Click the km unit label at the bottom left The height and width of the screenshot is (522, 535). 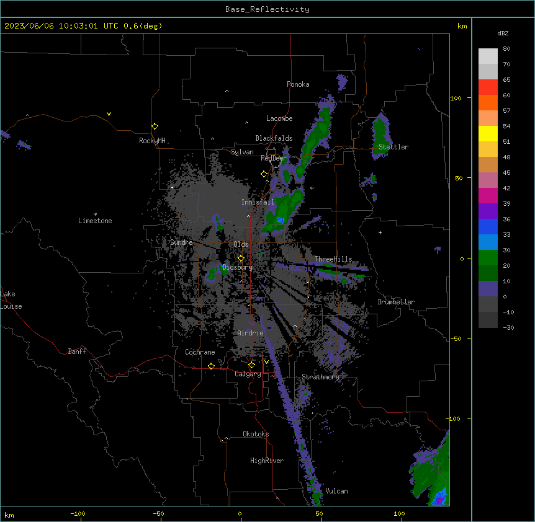click(x=9, y=515)
